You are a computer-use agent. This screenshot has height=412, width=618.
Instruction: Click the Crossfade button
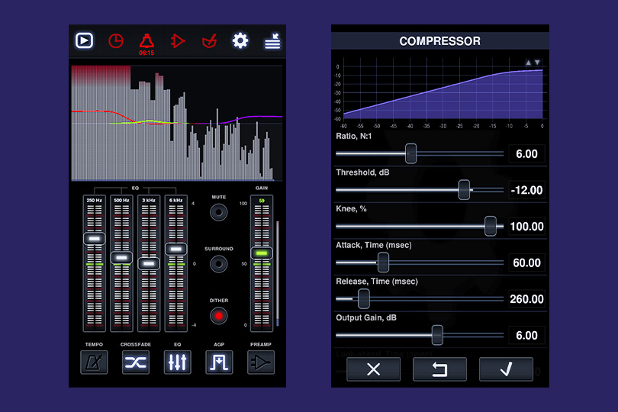click(x=136, y=362)
